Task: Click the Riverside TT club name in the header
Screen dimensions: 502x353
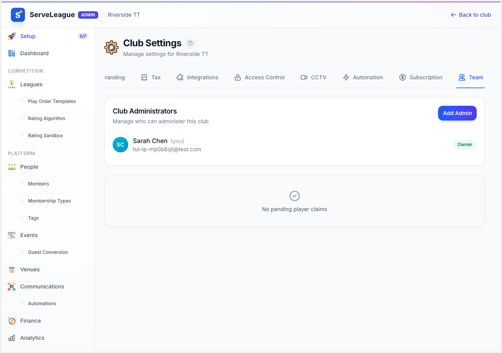Action: pyautogui.click(x=124, y=15)
